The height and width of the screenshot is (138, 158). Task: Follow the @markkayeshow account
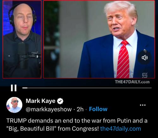98,109
